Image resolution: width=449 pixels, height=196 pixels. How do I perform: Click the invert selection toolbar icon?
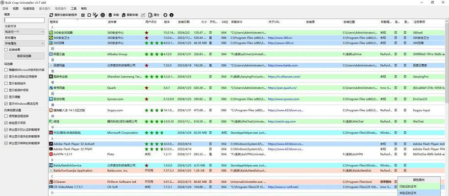click(96, 15)
